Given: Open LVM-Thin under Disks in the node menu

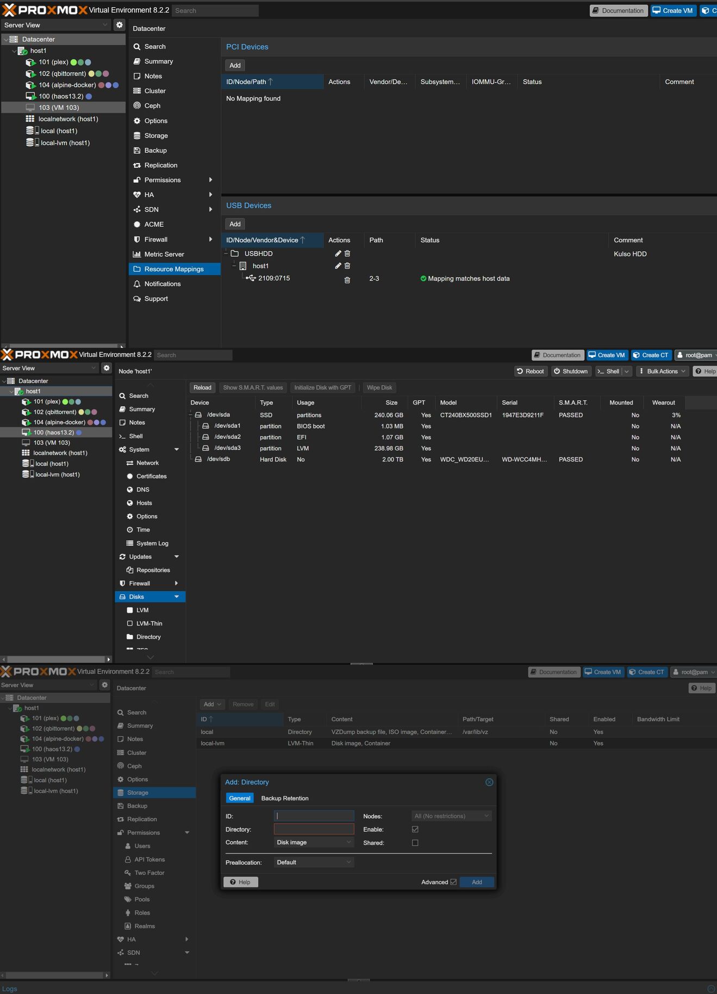Looking at the screenshot, I should pyautogui.click(x=149, y=624).
